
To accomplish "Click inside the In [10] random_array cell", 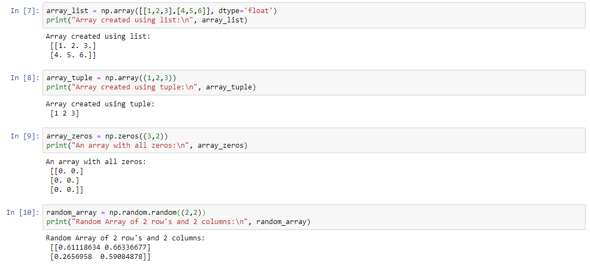I will 314,217.
